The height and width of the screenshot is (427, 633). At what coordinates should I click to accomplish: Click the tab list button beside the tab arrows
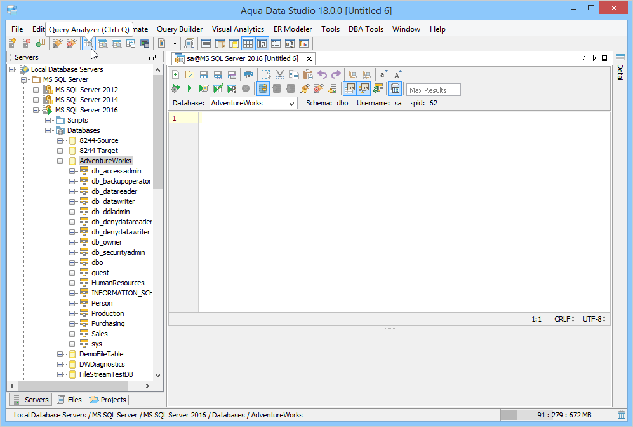(604, 58)
